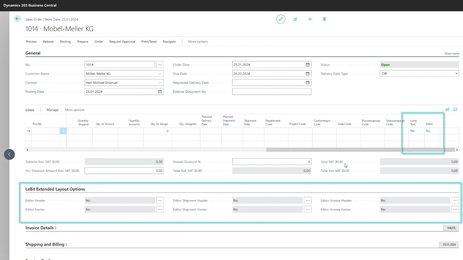Open the Print/Send menu

point(149,42)
